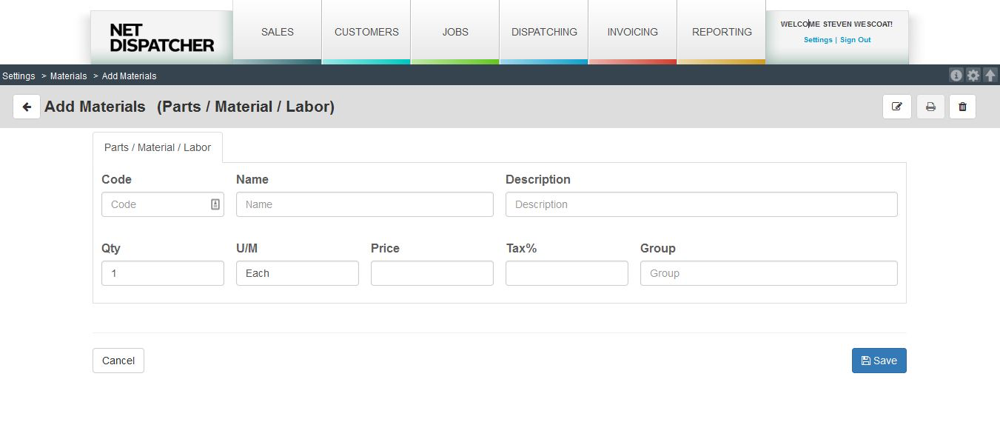The image size is (1000, 422).
Task: Click the Add Materials page heading
Action: [x=189, y=107]
